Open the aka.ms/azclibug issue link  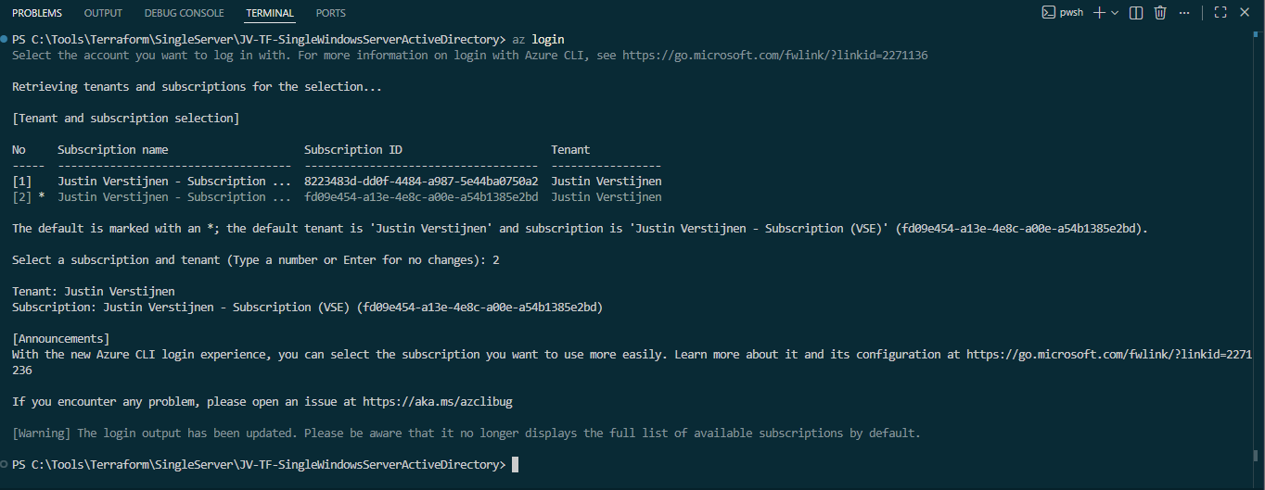pyautogui.click(x=438, y=402)
